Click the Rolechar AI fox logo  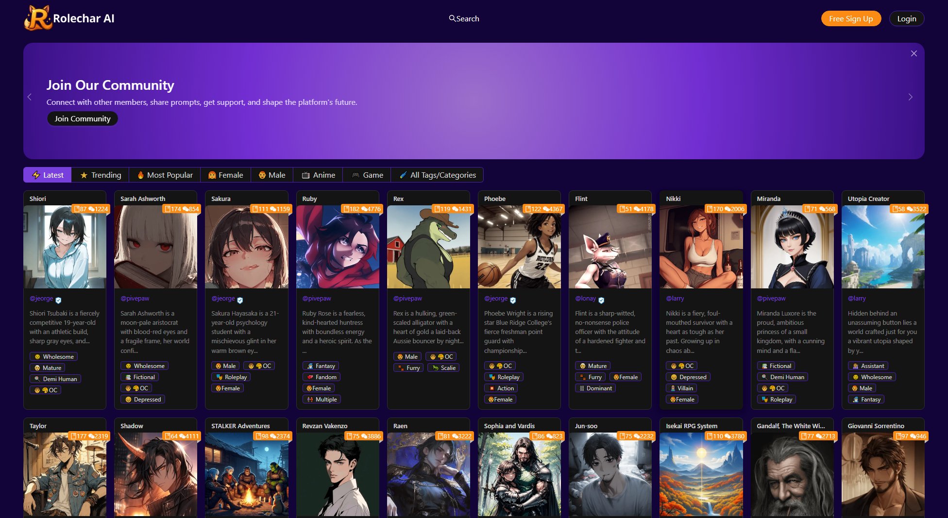(x=38, y=18)
